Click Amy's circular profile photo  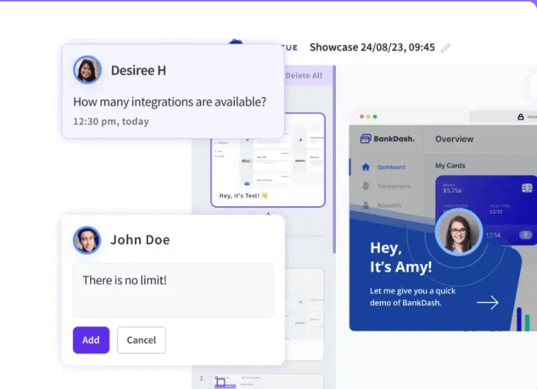[459, 232]
